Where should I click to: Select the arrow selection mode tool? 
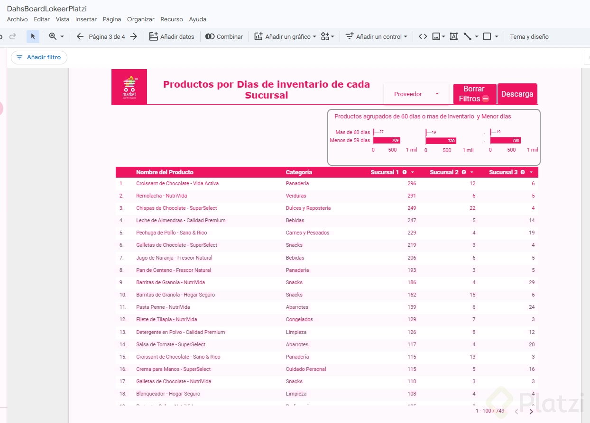tap(33, 36)
